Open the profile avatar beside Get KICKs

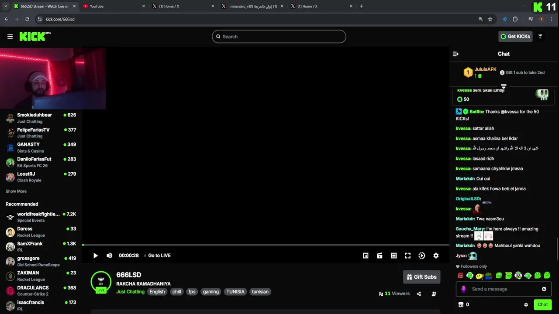(x=540, y=37)
